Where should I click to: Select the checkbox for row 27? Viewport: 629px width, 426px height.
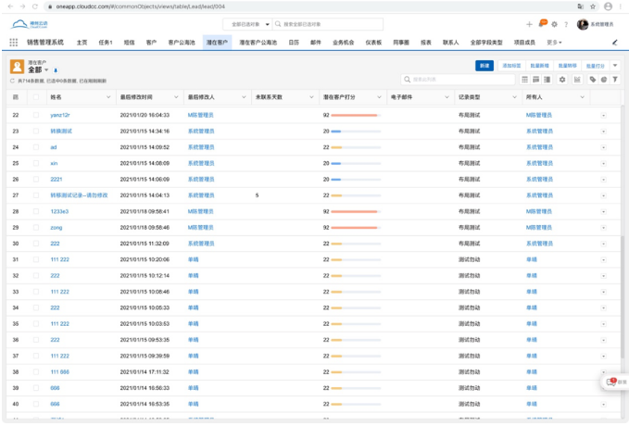[36, 195]
